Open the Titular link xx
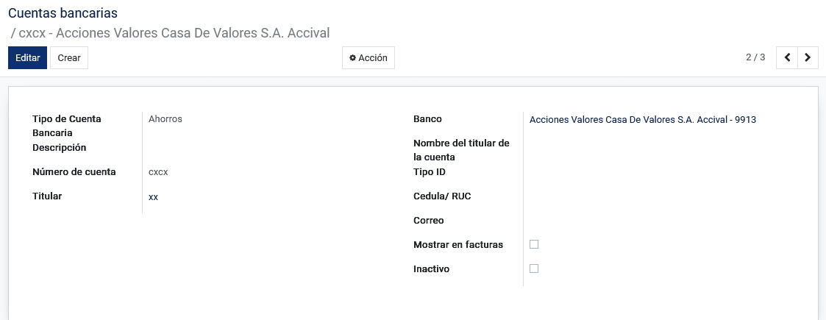The height and width of the screenshot is (320, 826). pyautogui.click(x=153, y=197)
